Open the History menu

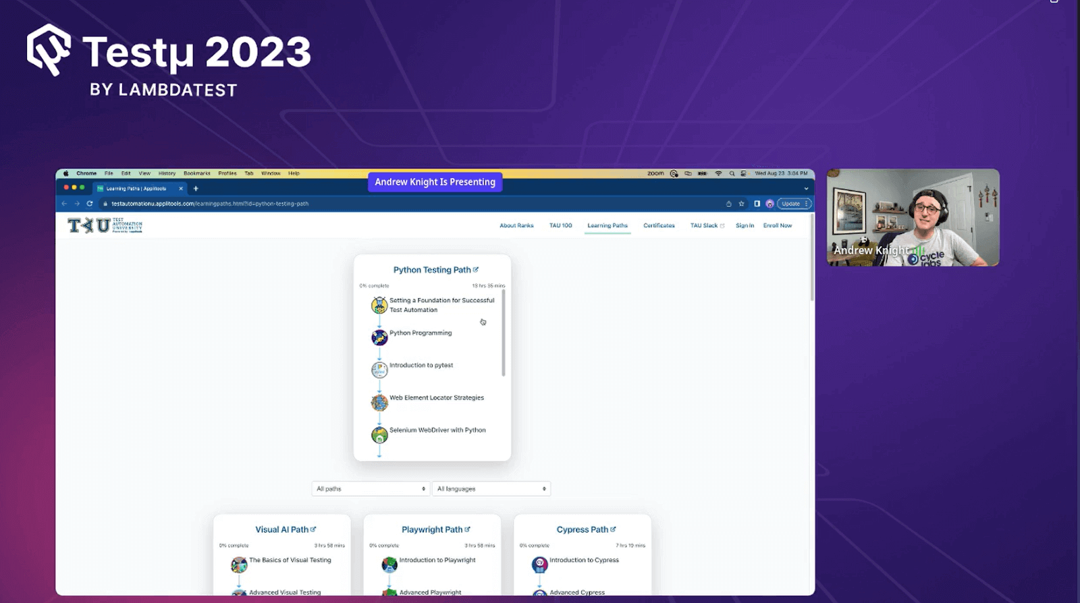click(x=167, y=173)
